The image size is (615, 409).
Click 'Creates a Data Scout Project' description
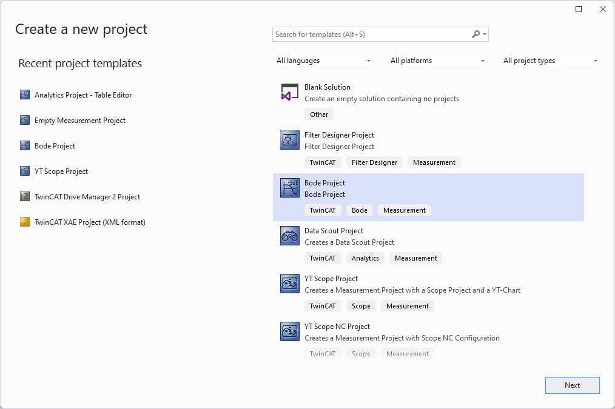pos(349,242)
